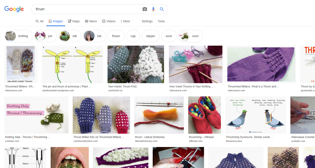Start voice search with microphone icon
The image size is (315, 168).
point(153,9)
